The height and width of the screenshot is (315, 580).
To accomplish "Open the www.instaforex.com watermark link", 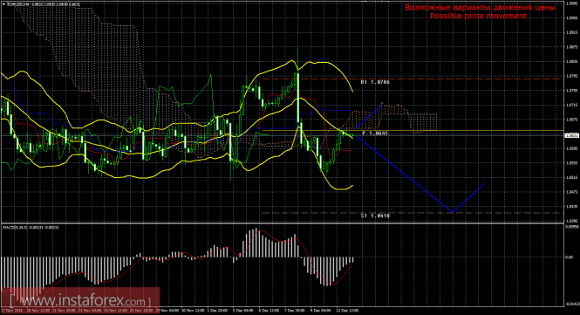I will 80,300.
